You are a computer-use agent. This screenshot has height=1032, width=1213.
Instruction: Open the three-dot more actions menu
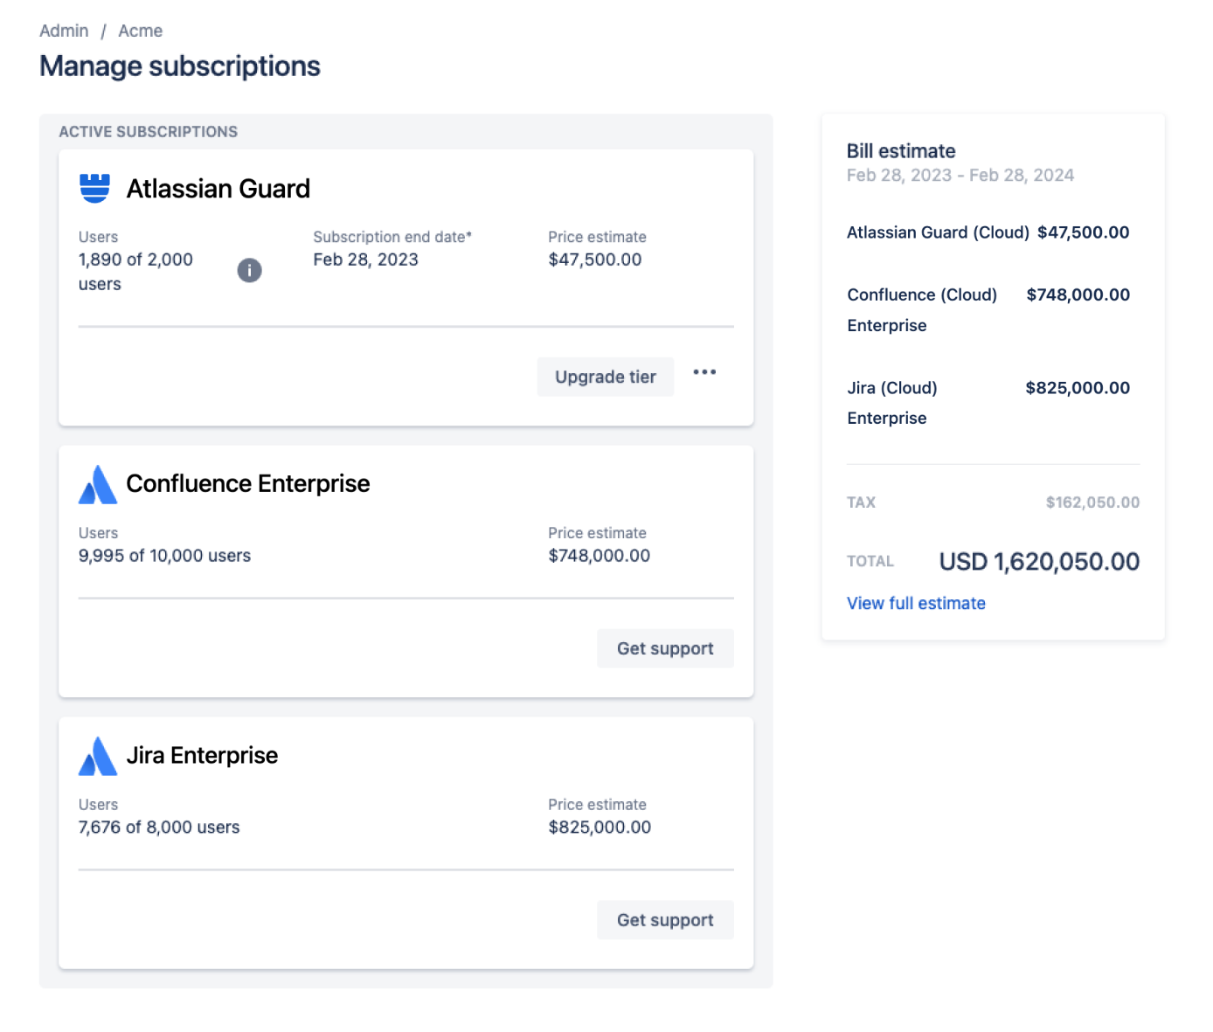pyautogui.click(x=704, y=372)
